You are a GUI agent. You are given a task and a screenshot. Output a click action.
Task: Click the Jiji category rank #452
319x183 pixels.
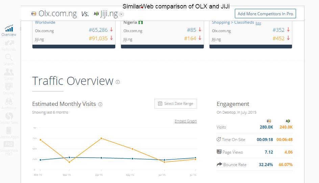click(278, 39)
